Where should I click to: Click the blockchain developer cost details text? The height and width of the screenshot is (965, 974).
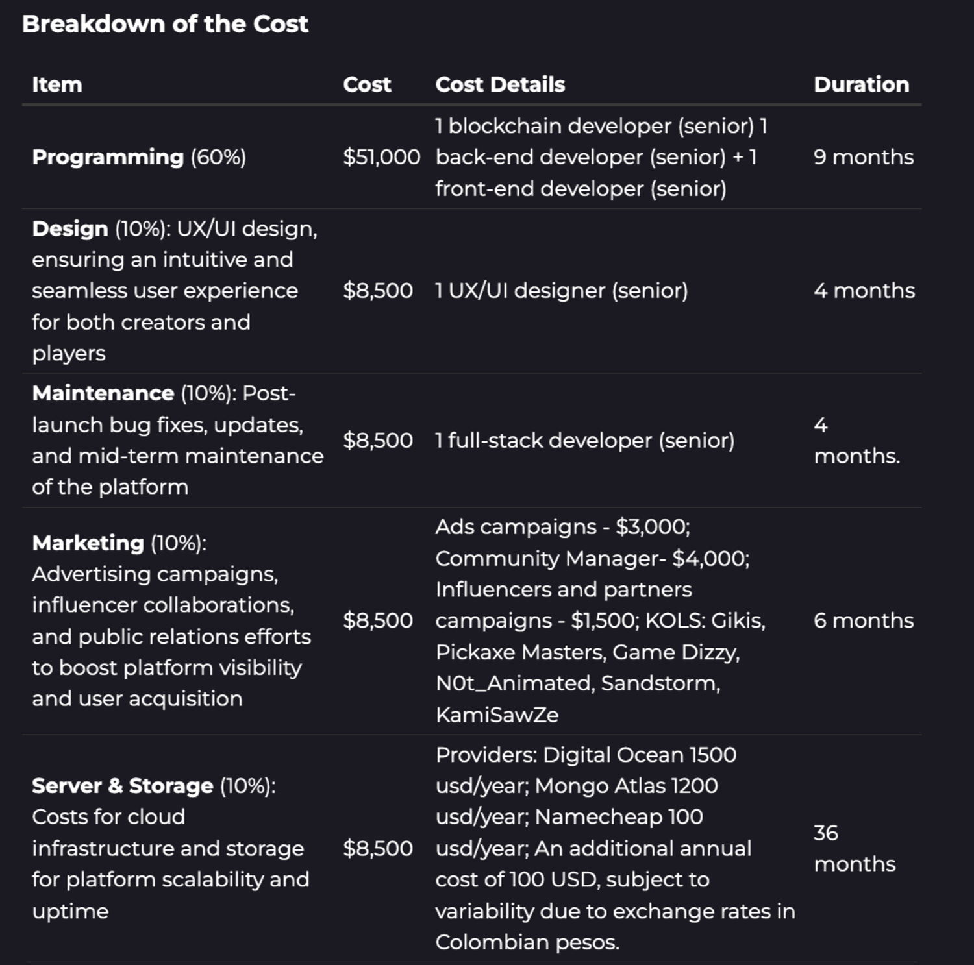[601, 157]
